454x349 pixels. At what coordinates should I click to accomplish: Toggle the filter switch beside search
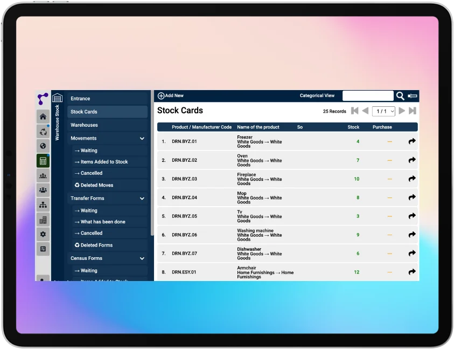tap(413, 96)
